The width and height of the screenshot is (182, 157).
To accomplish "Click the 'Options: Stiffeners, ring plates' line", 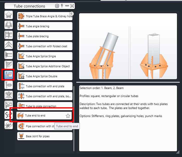I will 121,116.
